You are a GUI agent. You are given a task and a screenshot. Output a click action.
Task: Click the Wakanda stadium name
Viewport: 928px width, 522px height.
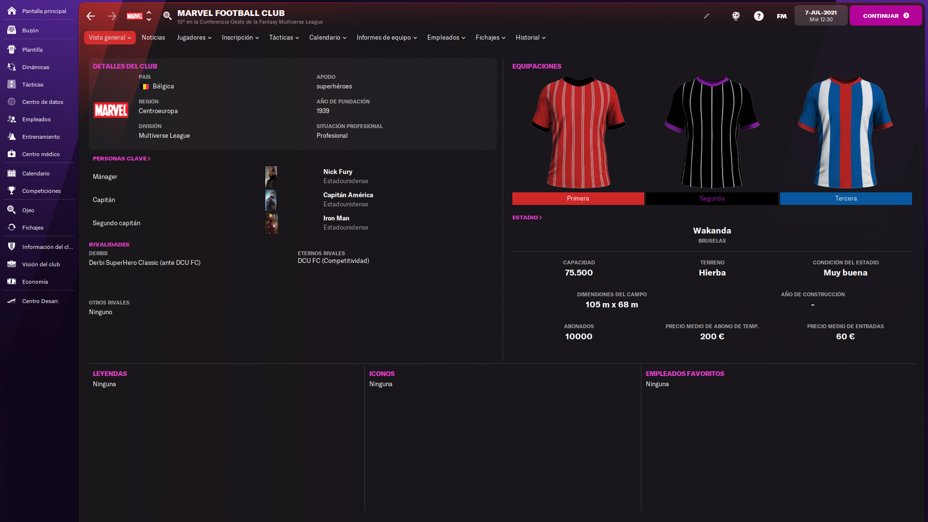(x=712, y=231)
